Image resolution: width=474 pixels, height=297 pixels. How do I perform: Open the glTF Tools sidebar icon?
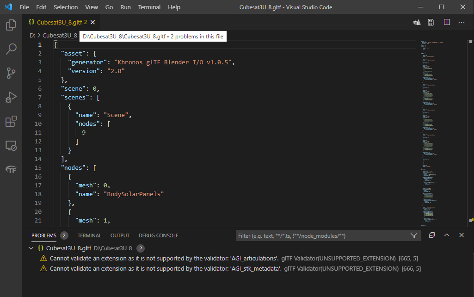10,169
